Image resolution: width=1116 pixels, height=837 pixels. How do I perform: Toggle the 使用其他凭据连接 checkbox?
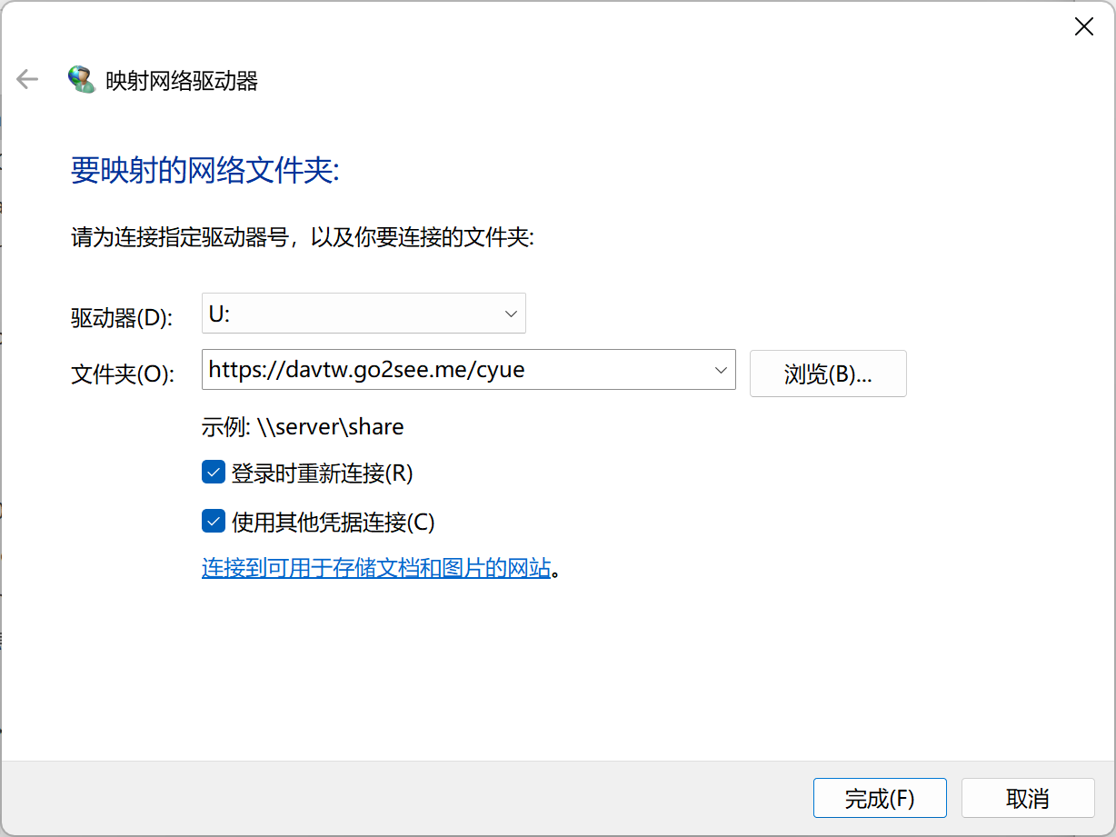click(x=214, y=522)
